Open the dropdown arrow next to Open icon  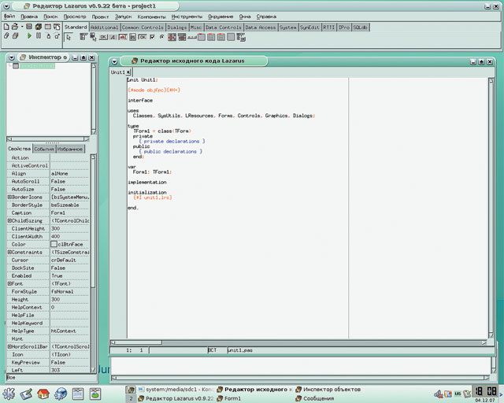point(22,27)
